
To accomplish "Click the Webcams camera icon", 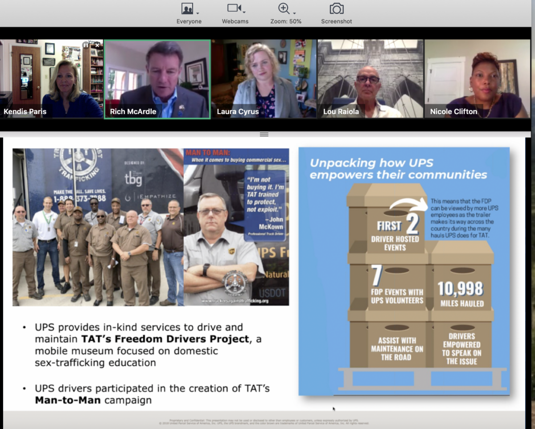I will [234, 8].
